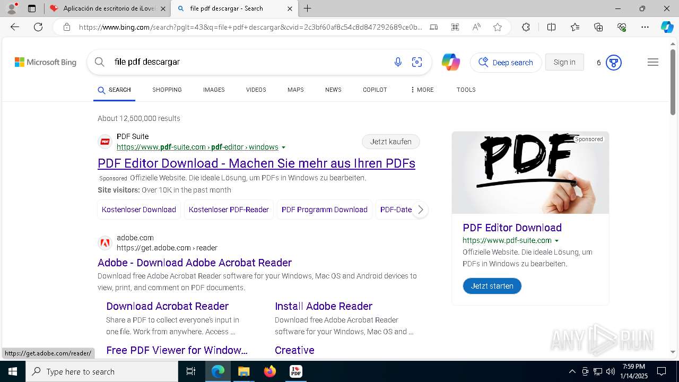
Task: Add page to favorites star icon
Action: 498,27
